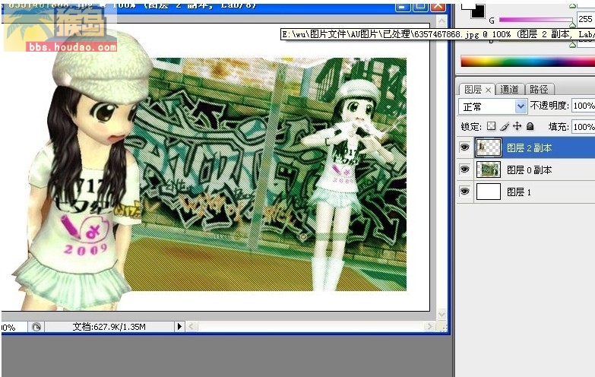595x377 pixels.
Task: Hide the 图层 1 layer
Action: tap(464, 192)
